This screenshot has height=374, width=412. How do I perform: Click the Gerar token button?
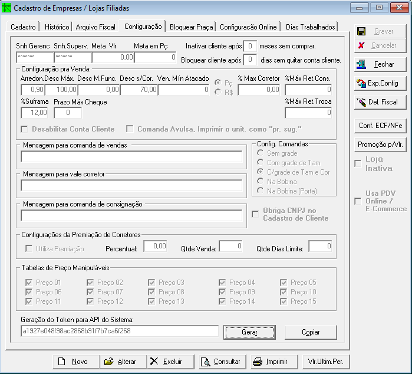[x=249, y=332]
